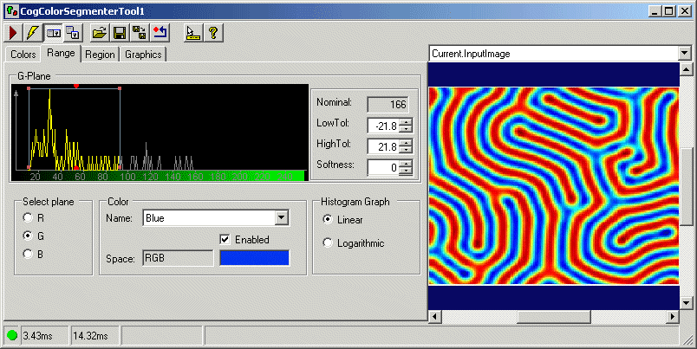Toggle the tooltips pointer icon

pyautogui.click(x=192, y=33)
